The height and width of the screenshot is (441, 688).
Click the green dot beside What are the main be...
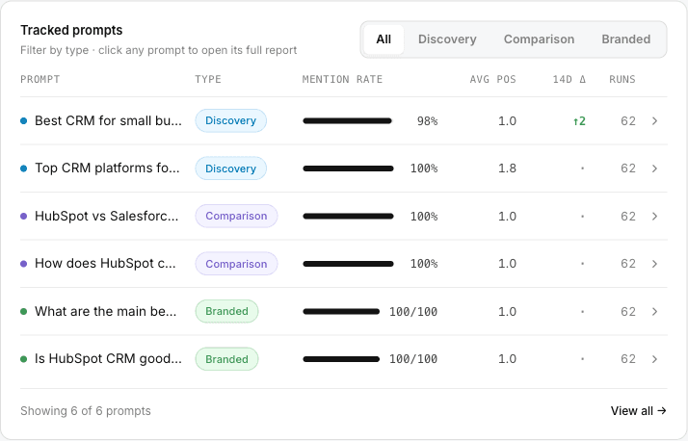[24, 312]
